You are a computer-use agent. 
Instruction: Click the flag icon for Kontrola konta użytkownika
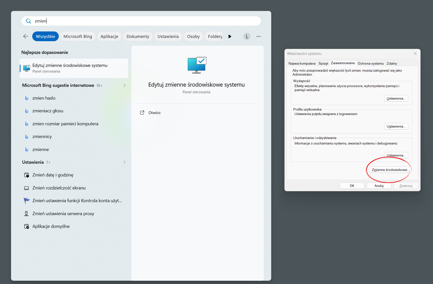coord(26,201)
